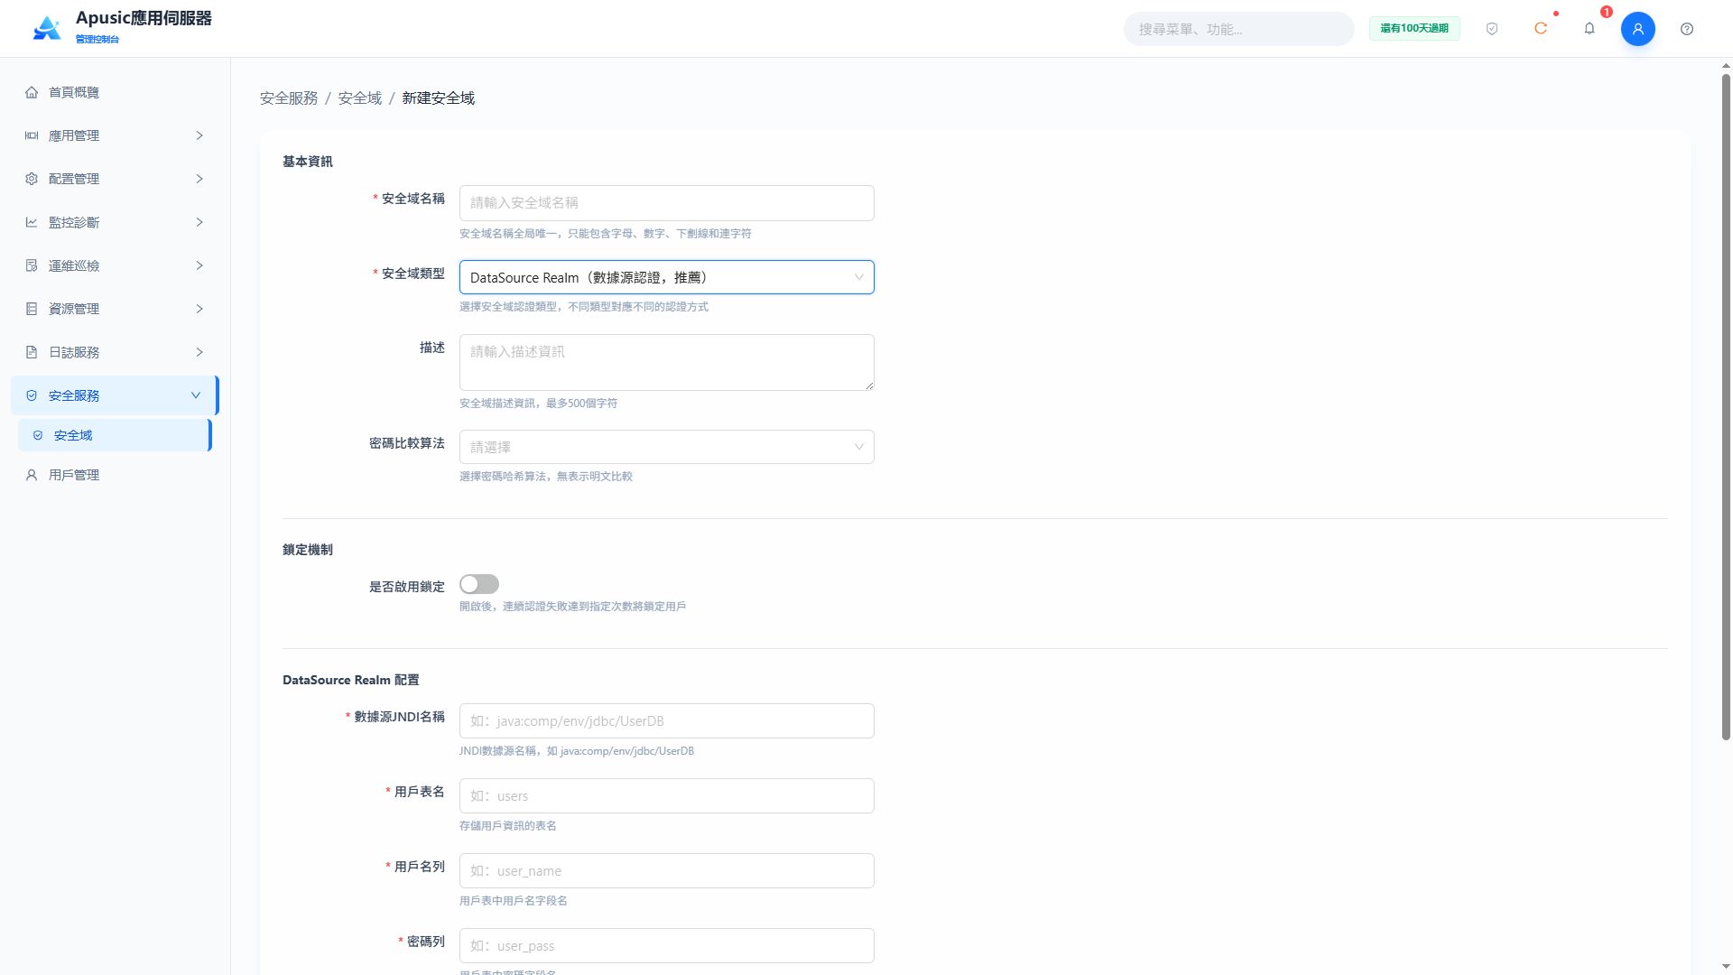Viewport: 1733px width, 975px height.
Task: Click the orange refresh icon in header
Action: click(x=1541, y=29)
